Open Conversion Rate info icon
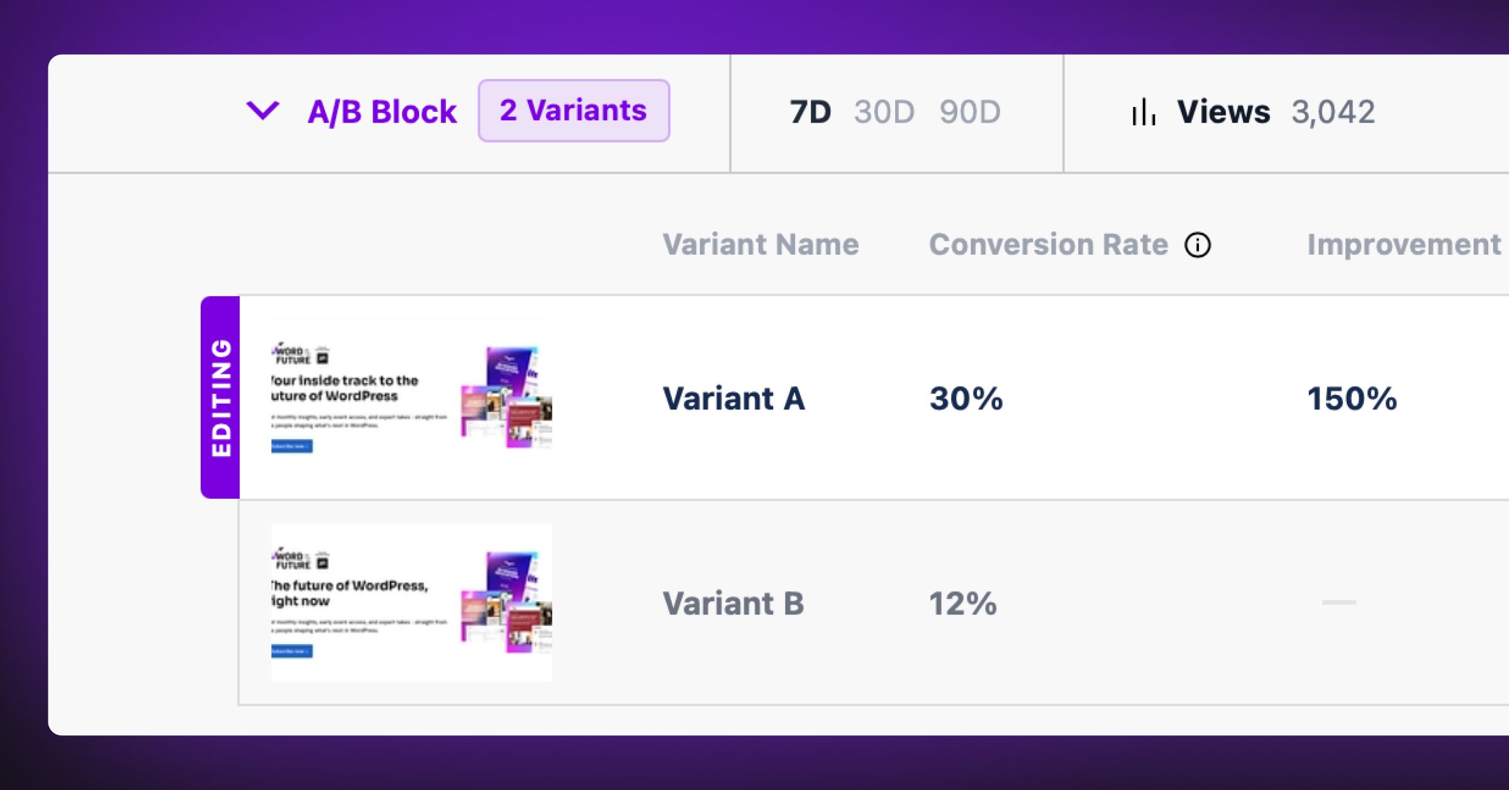1509x790 pixels. pyautogui.click(x=1197, y=245)
